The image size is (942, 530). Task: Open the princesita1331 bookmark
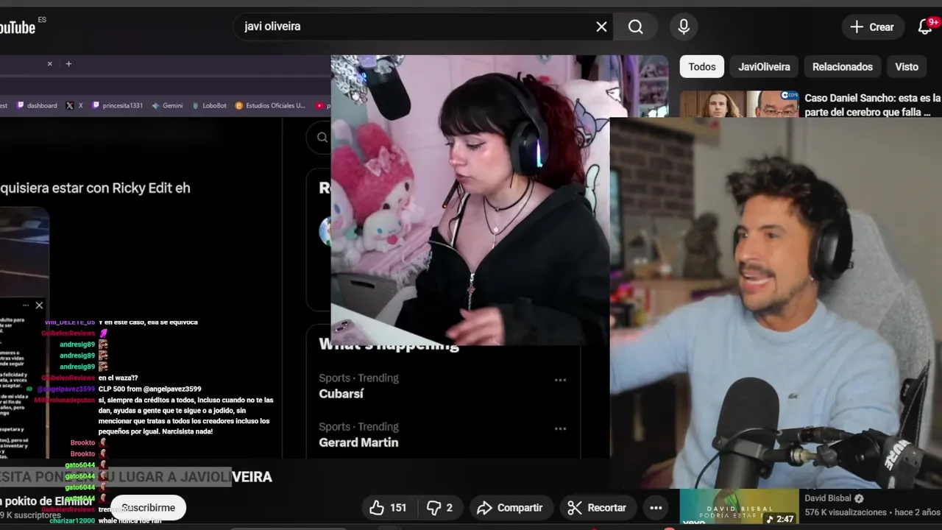click(x=118, y=105)
